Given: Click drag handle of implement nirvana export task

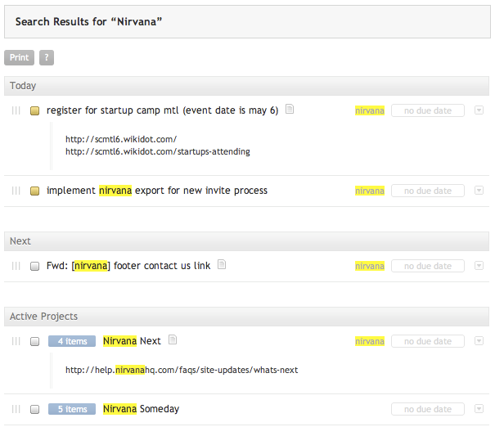Looking at the screenshot, I should (x=16, y=191).
